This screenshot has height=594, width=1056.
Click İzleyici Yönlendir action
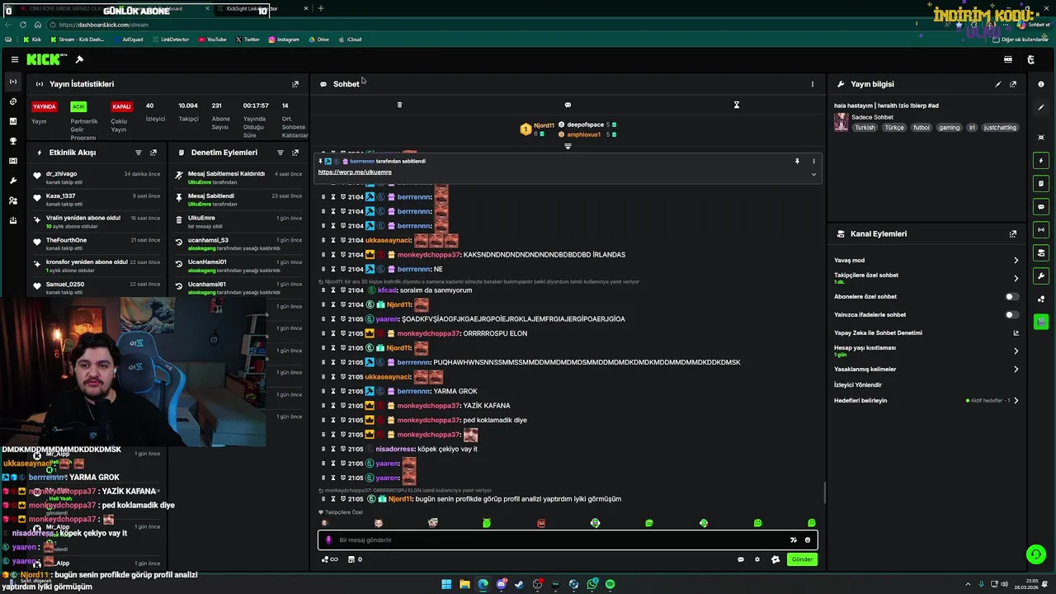coord(858,385)
